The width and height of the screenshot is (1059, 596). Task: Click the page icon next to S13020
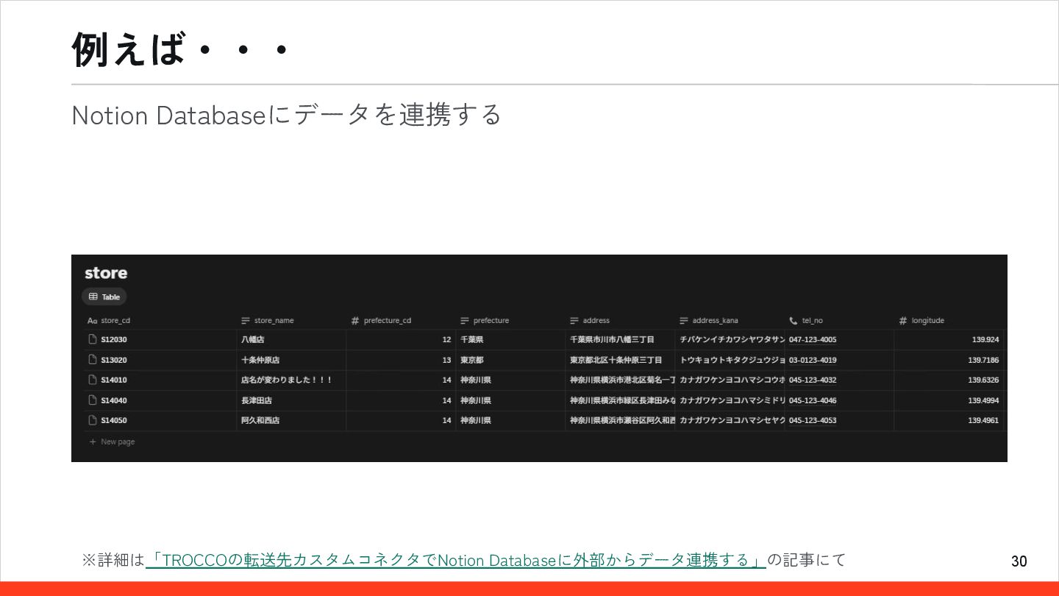[93, 360]
